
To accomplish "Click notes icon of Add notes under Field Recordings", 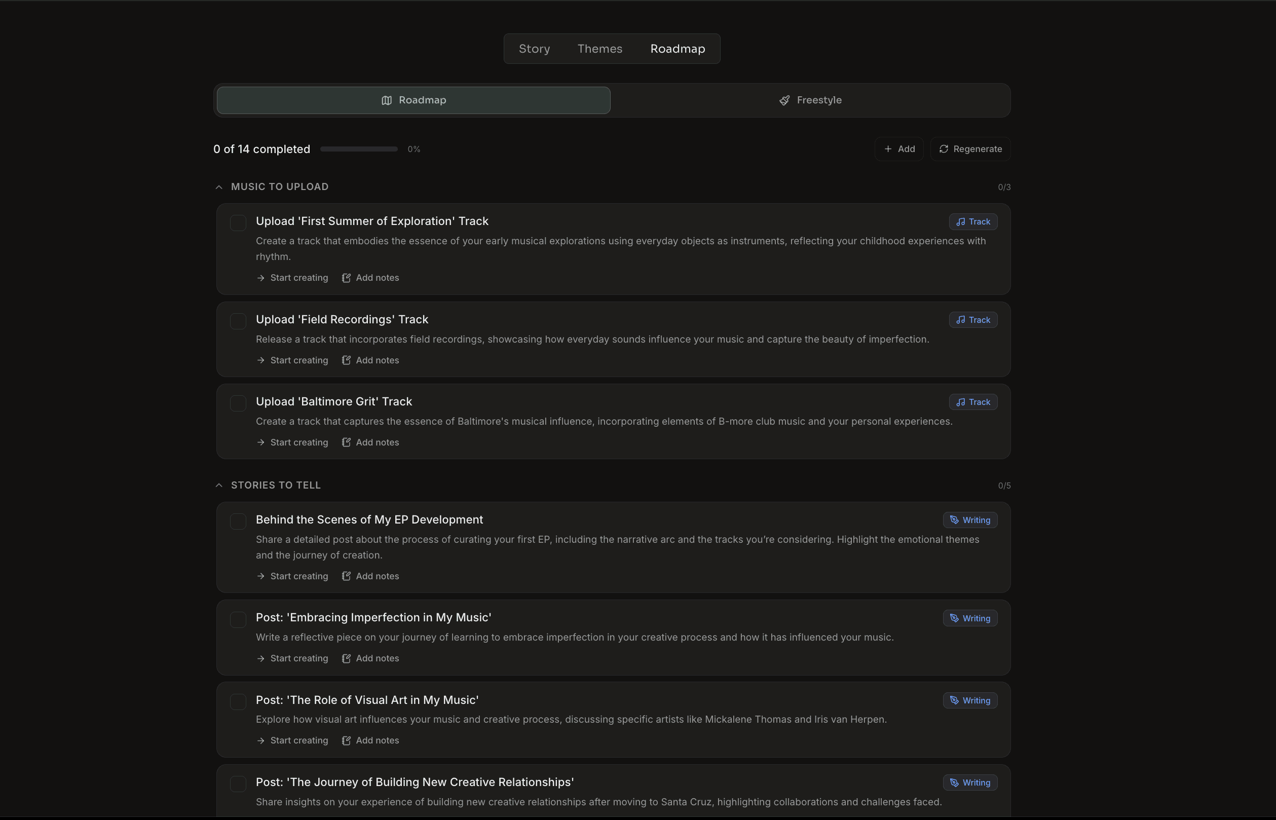I will coord(346,360).
